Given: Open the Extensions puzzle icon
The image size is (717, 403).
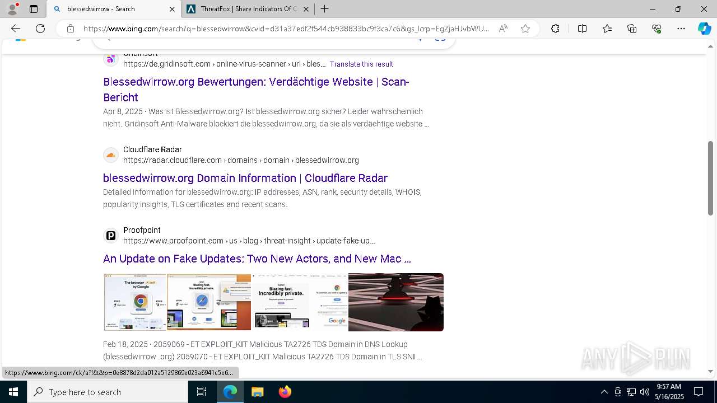Looking at the screenshot, I should (x=555, y=29).
